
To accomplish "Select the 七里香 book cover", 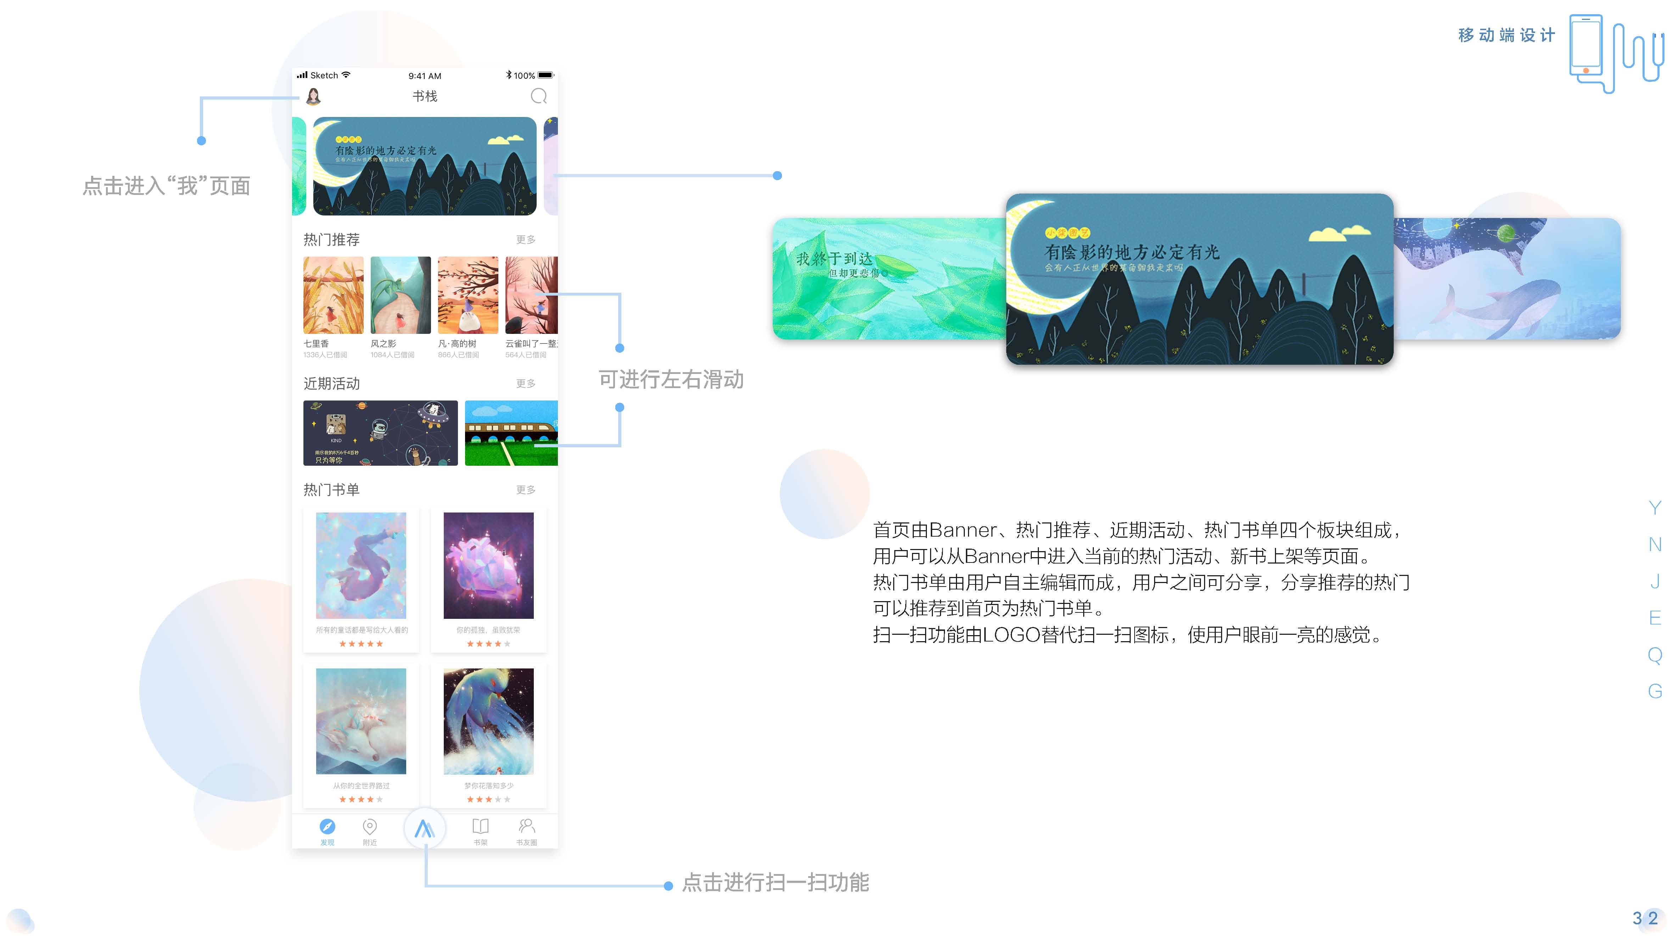I will pyautogui.click(x=333, y=295).
